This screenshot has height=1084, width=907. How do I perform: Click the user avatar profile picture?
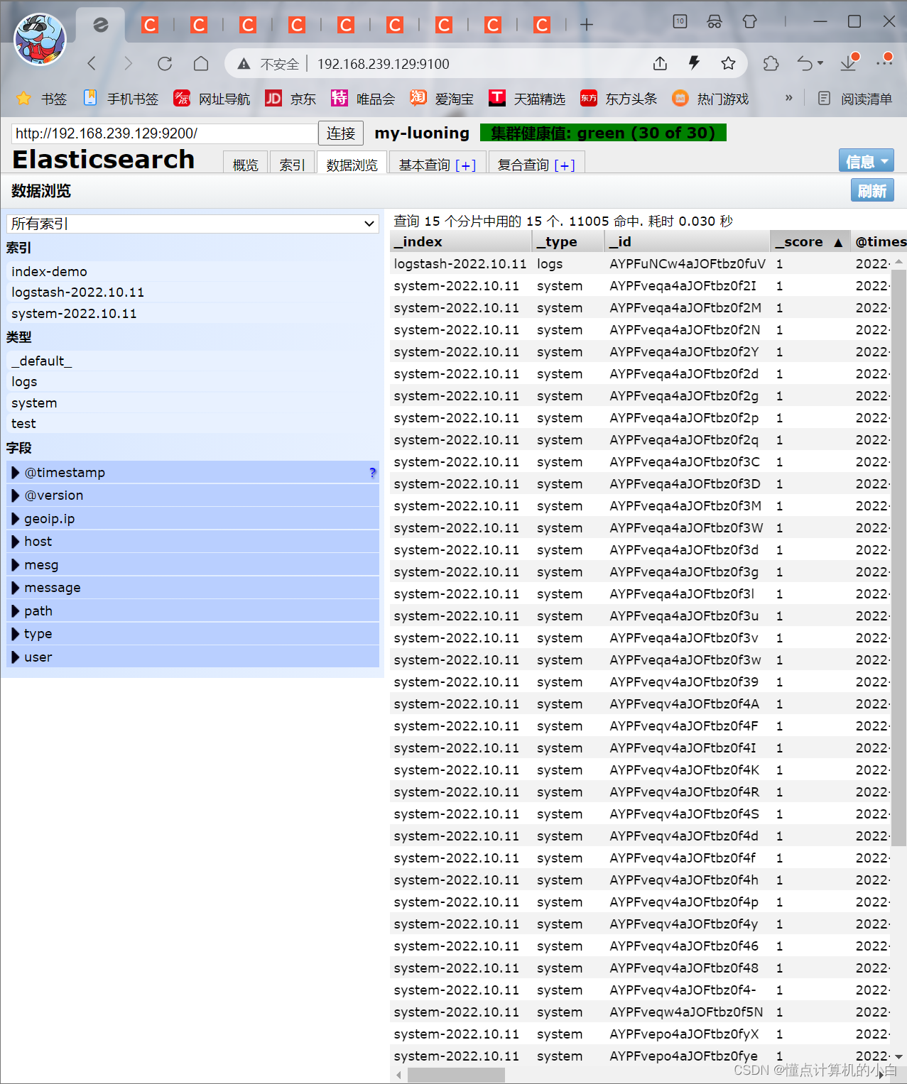[x=40, y=39]
